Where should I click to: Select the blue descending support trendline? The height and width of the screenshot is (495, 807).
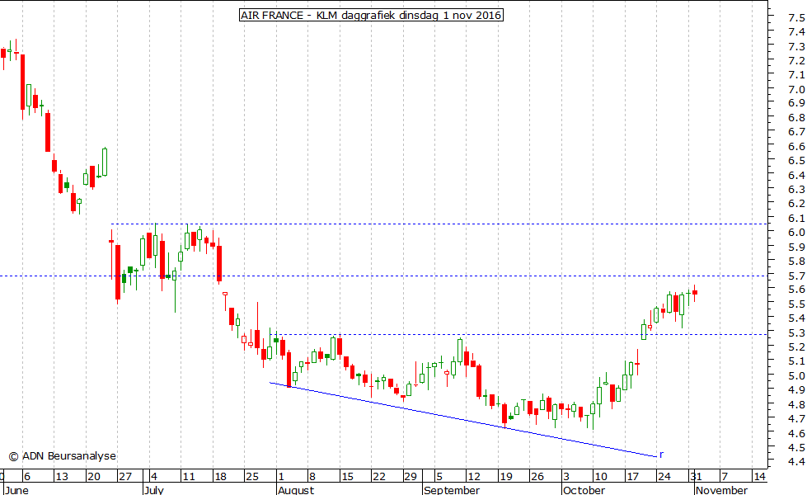[463, 420]
